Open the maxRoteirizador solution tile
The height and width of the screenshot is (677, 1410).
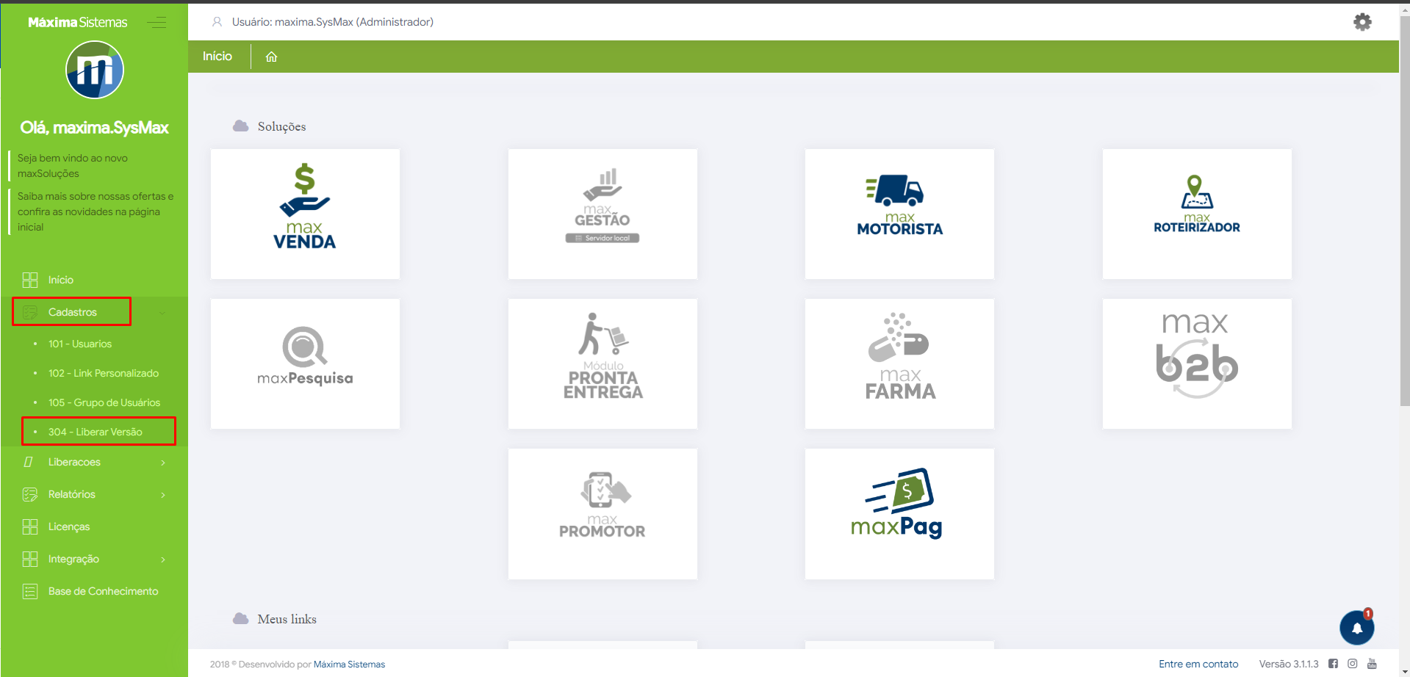1197,214
